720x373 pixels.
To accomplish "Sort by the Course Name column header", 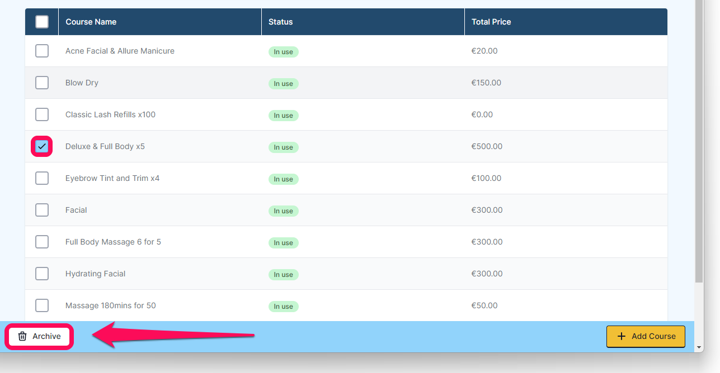I will [x=91, y=22].
